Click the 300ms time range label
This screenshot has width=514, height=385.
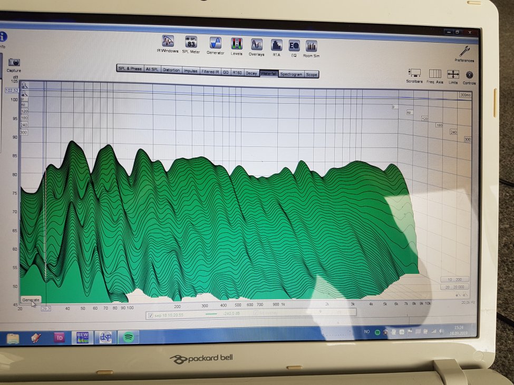tap(465, 95)
